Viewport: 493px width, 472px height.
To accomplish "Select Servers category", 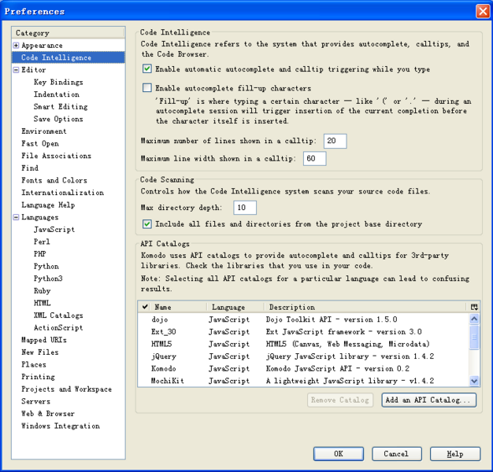I will click(36, 401).
